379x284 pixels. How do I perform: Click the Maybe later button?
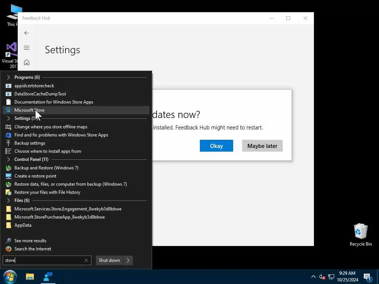coord(262,146)
